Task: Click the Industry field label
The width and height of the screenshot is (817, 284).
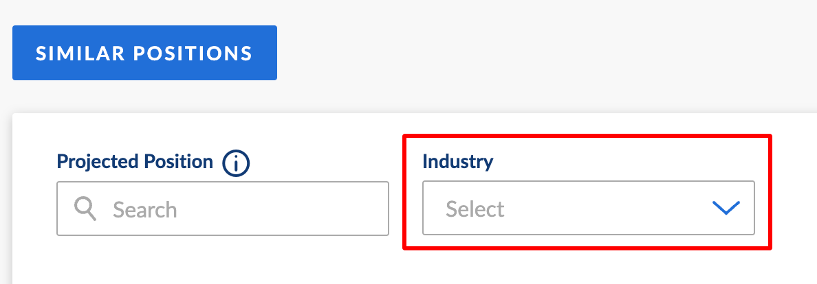Action: pos(457,162)
